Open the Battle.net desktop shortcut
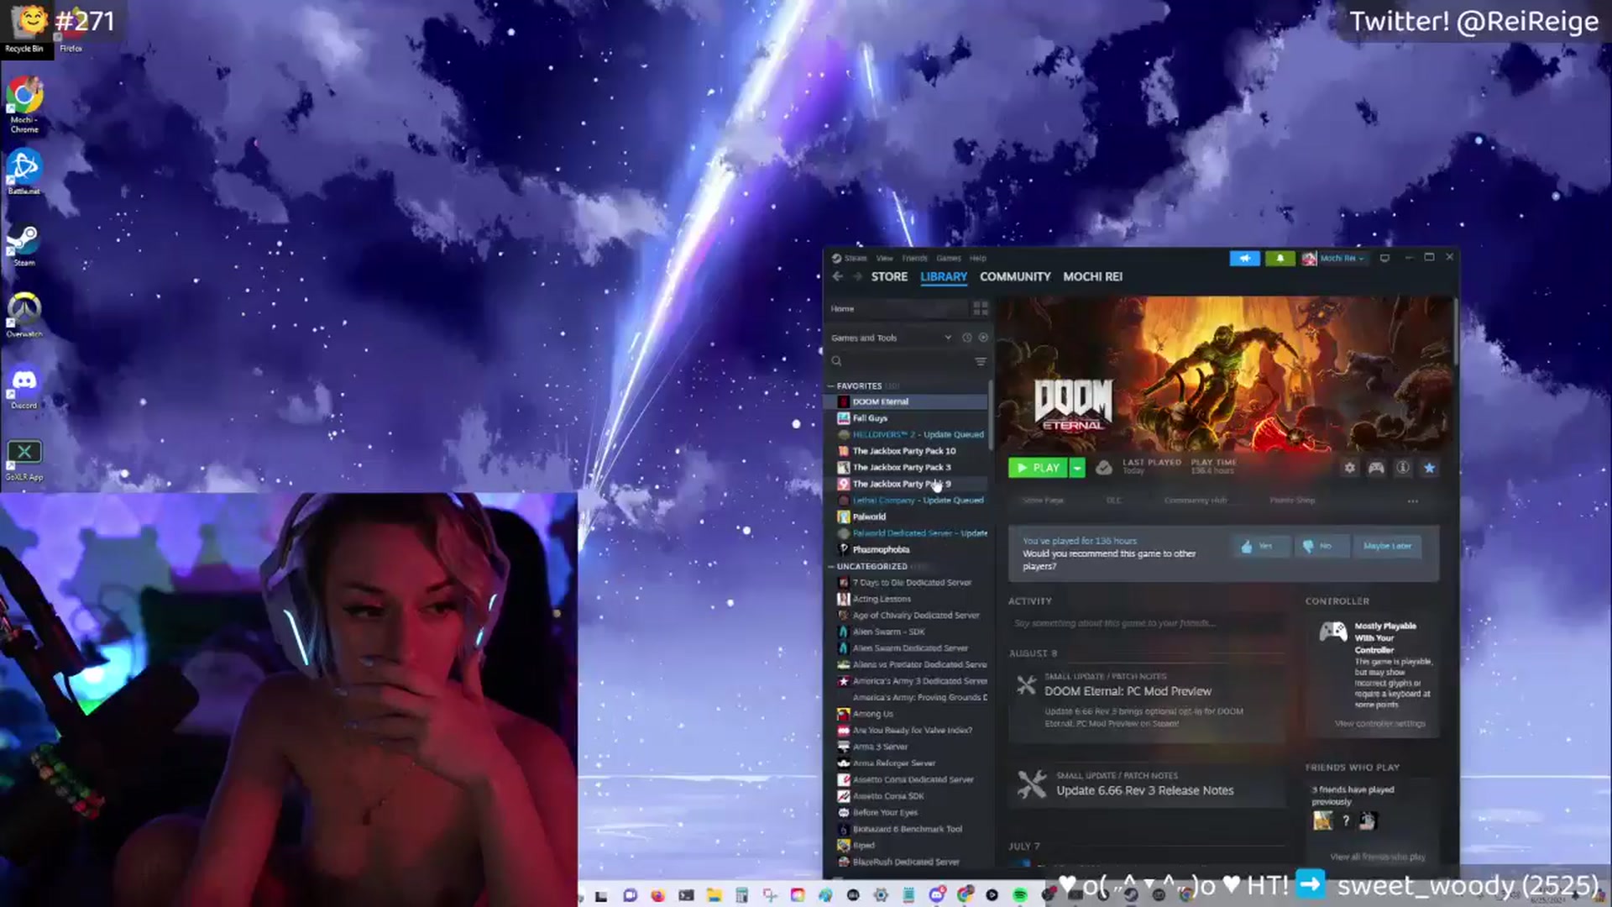The image size is (1612, 907). tap(24, 172)
